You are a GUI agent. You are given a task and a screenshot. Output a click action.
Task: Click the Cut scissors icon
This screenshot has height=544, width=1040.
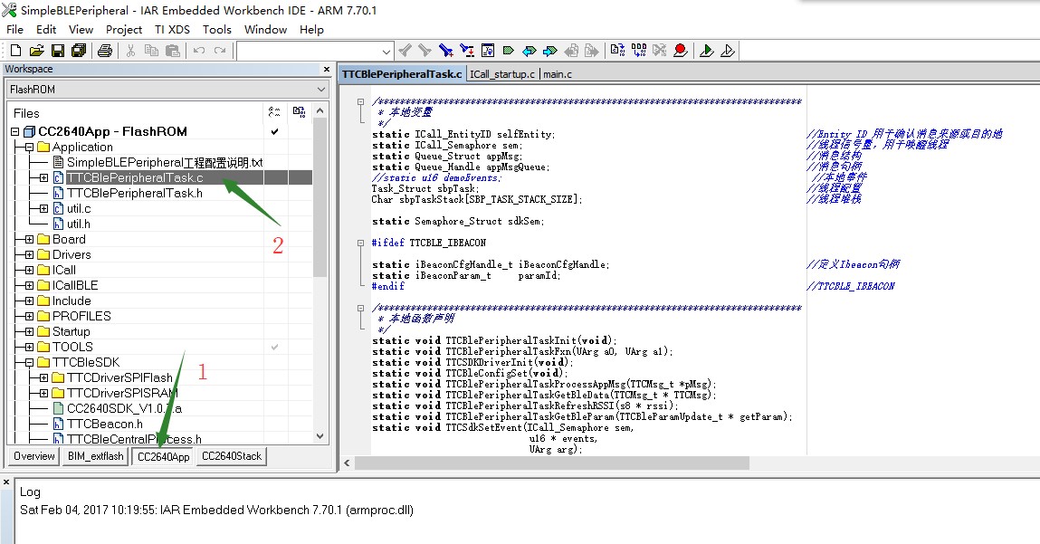click(130, 51)
